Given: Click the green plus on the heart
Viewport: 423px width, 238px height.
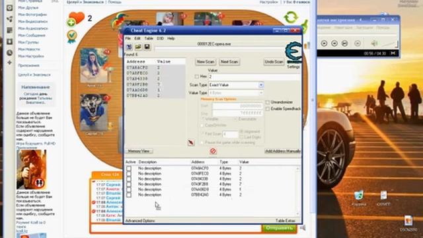Looking at the screenshot, I should [x=71, y=22].
